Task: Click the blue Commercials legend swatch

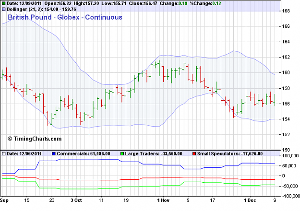Action: pos(54,153)
